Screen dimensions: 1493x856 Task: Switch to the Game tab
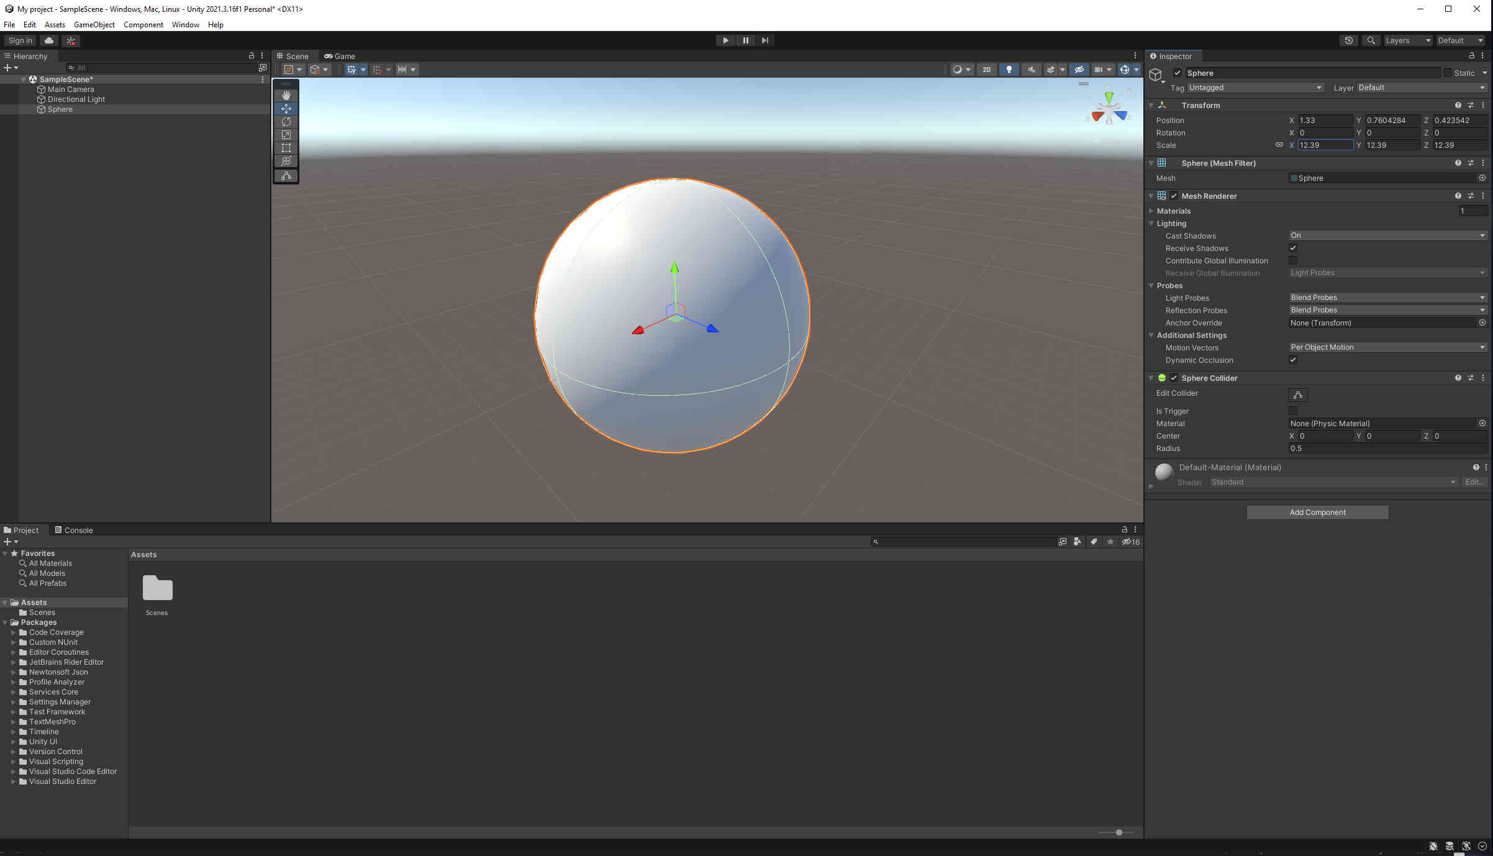click(340, 57)
